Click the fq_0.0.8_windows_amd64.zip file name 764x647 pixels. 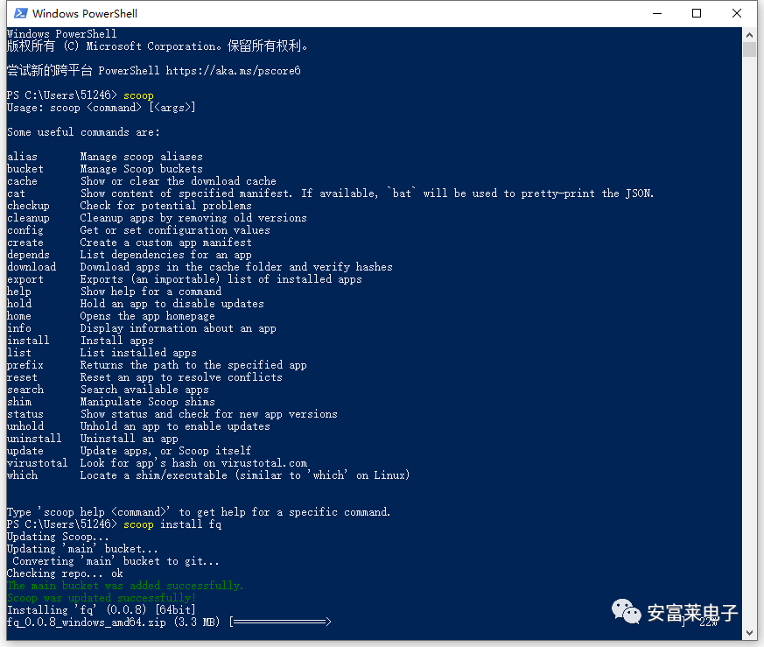tap(87, 622)
